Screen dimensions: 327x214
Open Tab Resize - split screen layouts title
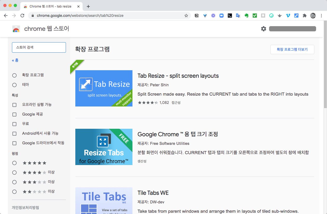tap(178, 76)
